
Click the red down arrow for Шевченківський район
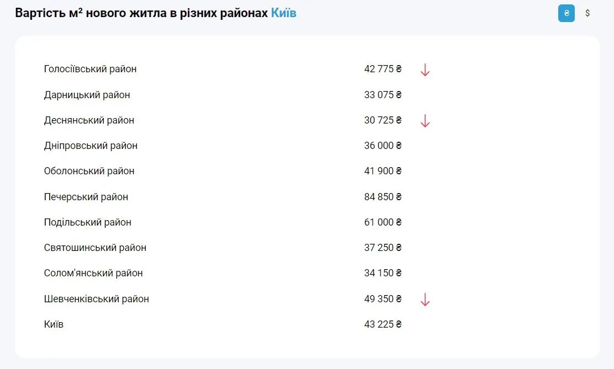click(425, 300)
